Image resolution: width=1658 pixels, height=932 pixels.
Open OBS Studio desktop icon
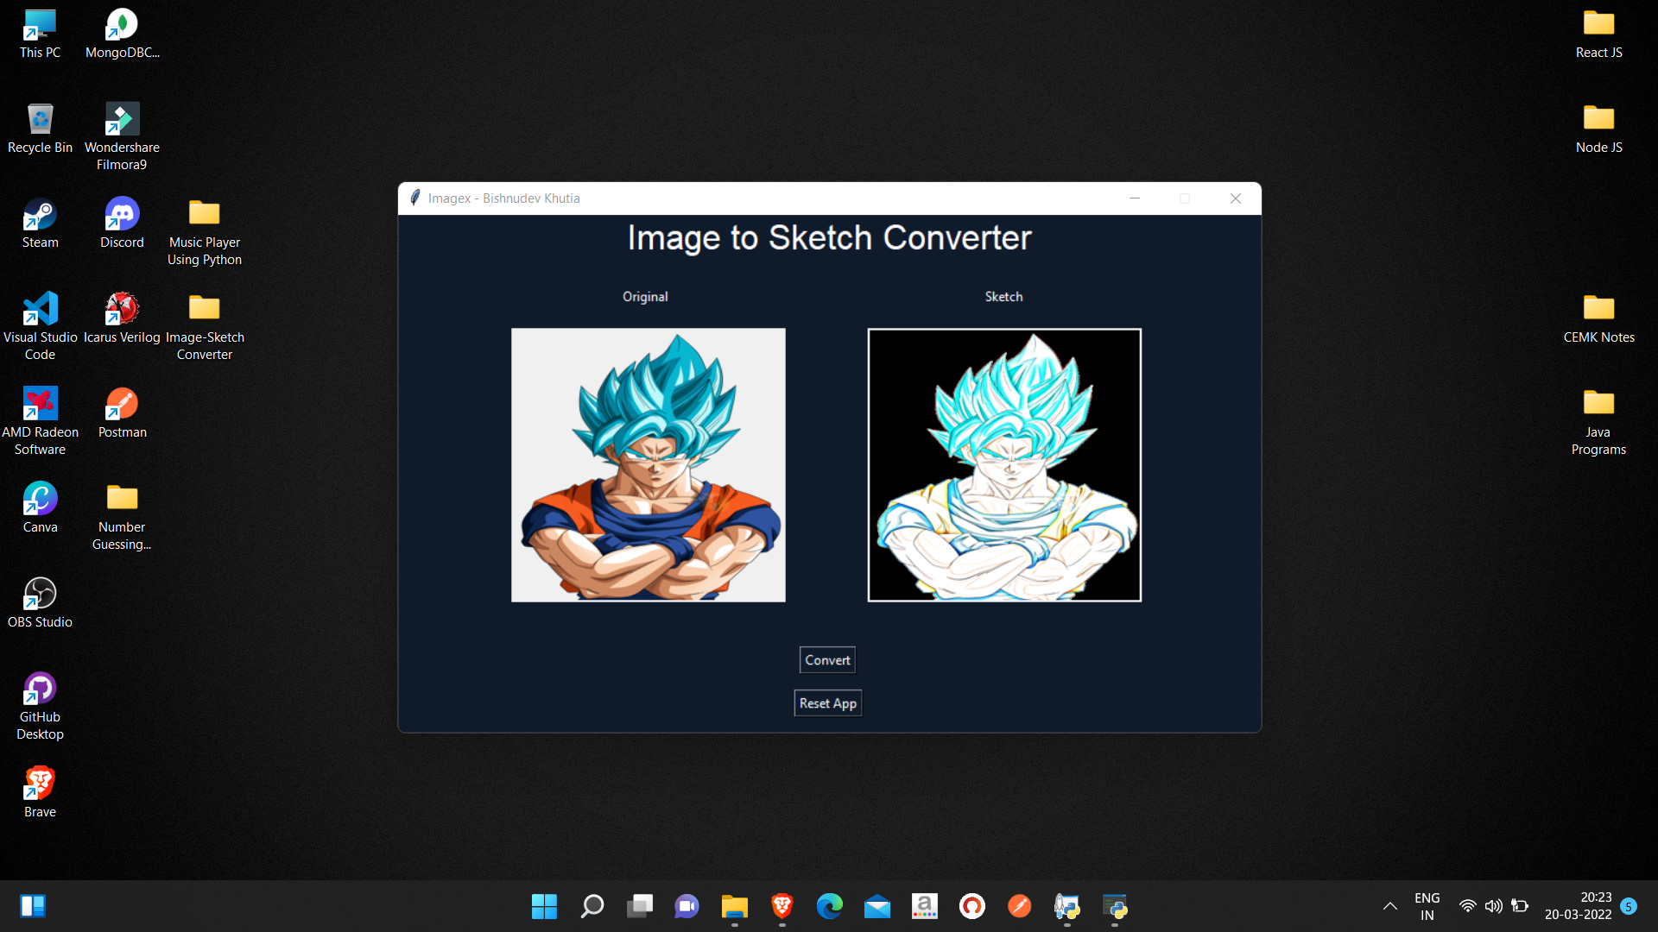point(40,602)
